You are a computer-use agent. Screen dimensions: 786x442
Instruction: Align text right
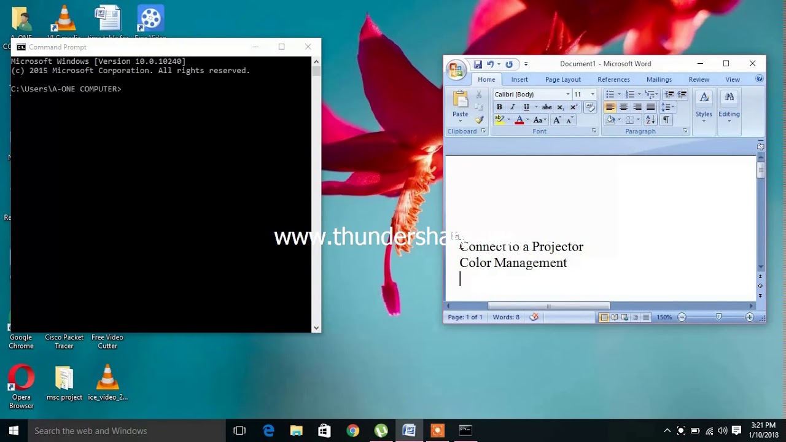tap(637, 107)
